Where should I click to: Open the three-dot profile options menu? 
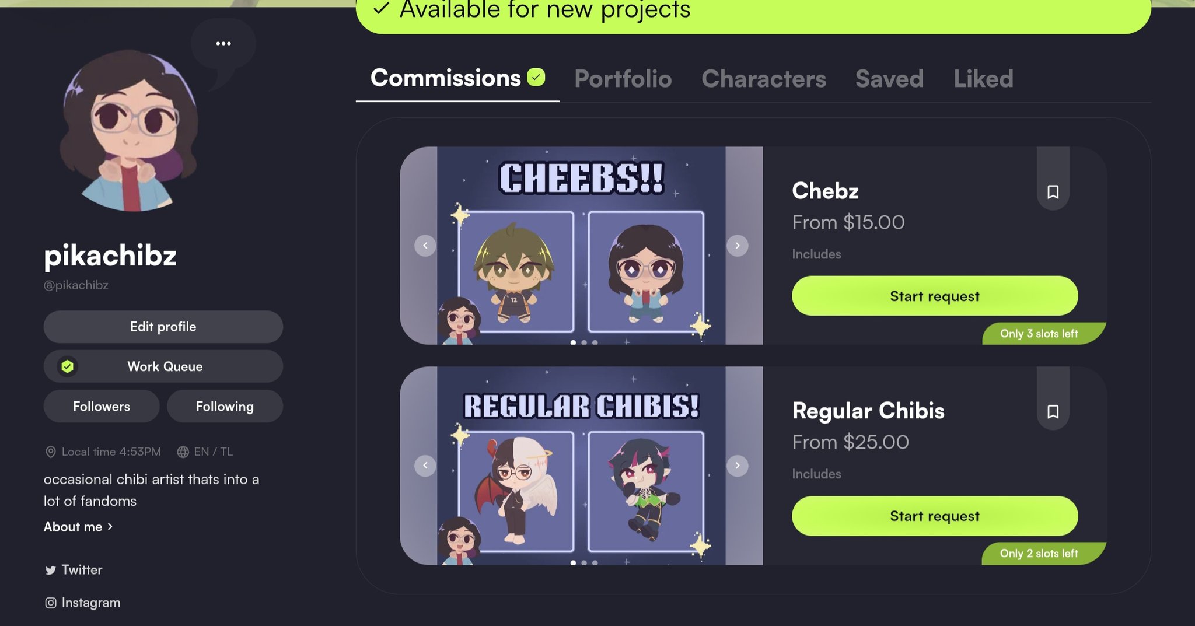(x=223, y=44)
